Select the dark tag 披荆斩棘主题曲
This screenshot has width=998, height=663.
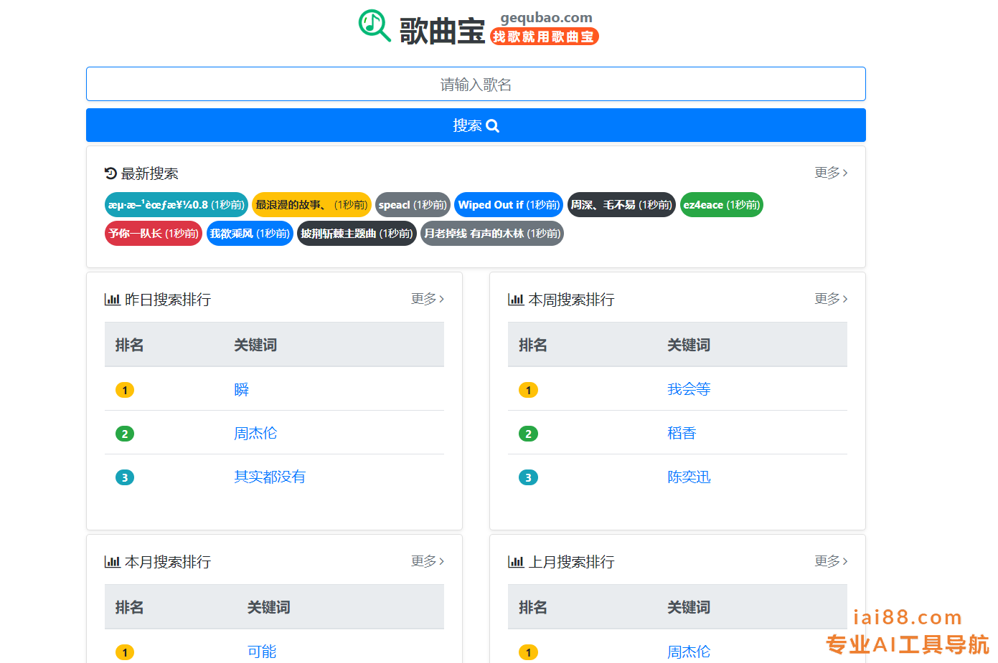click(357, 234)
